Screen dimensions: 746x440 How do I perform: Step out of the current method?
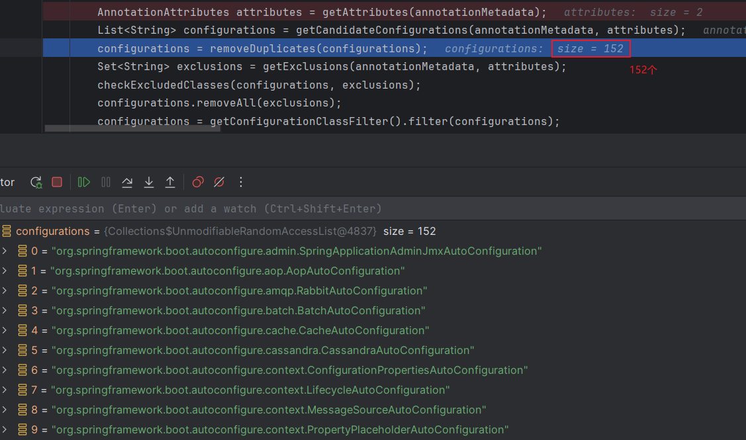click(170, 182)
